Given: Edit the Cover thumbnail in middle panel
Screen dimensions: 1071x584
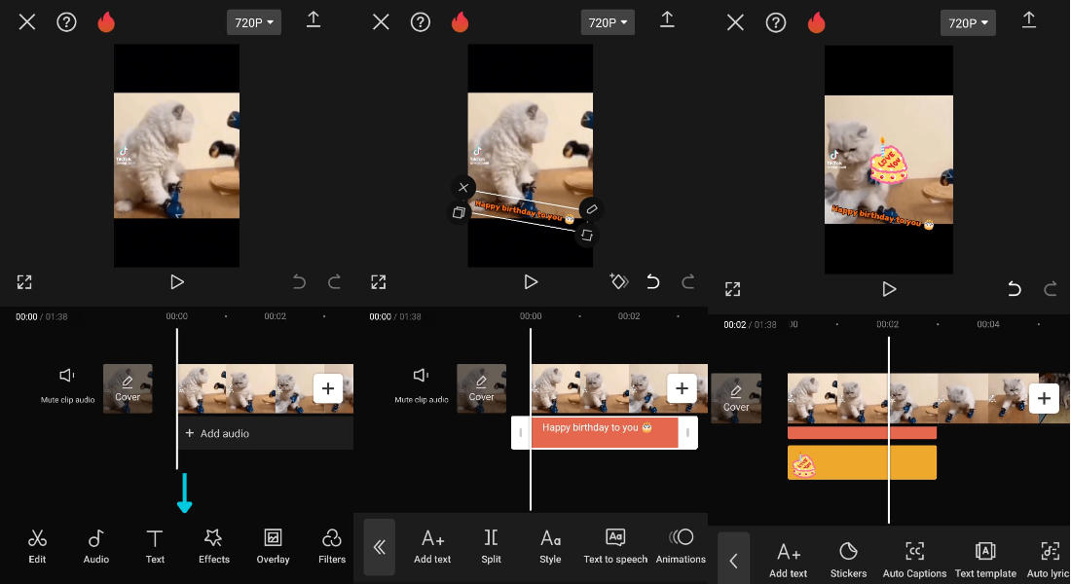Looking at the screenshot, I should (x=482, y=388).
